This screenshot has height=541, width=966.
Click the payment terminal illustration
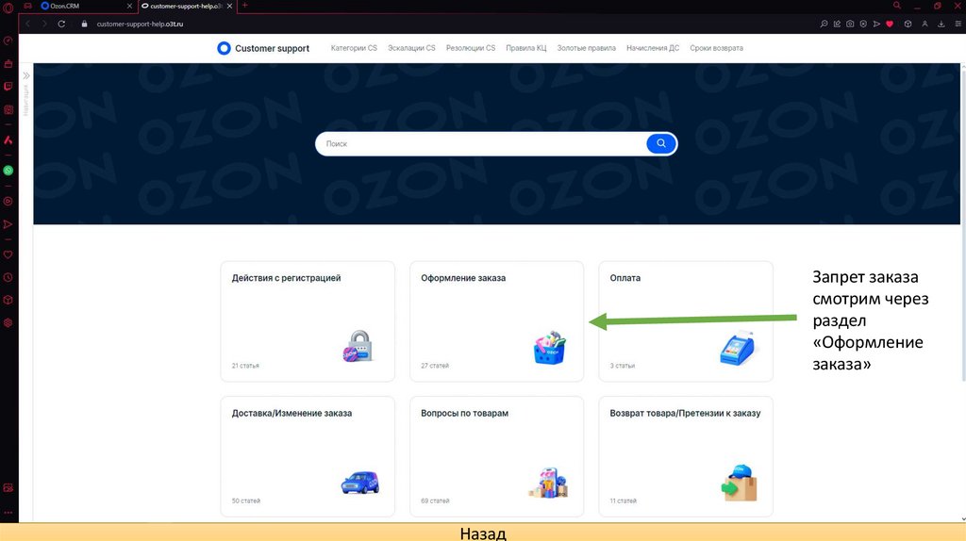coord(738,348)
